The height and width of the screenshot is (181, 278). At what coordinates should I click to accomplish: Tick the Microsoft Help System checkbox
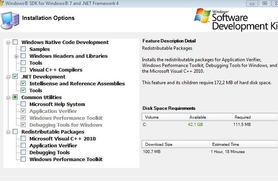click(23, 104)
